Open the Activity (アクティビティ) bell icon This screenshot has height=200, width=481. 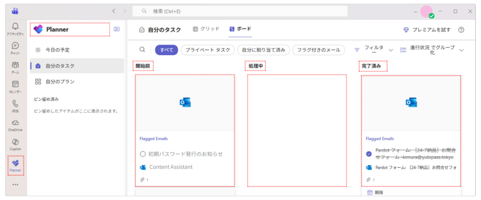(16, 30)
